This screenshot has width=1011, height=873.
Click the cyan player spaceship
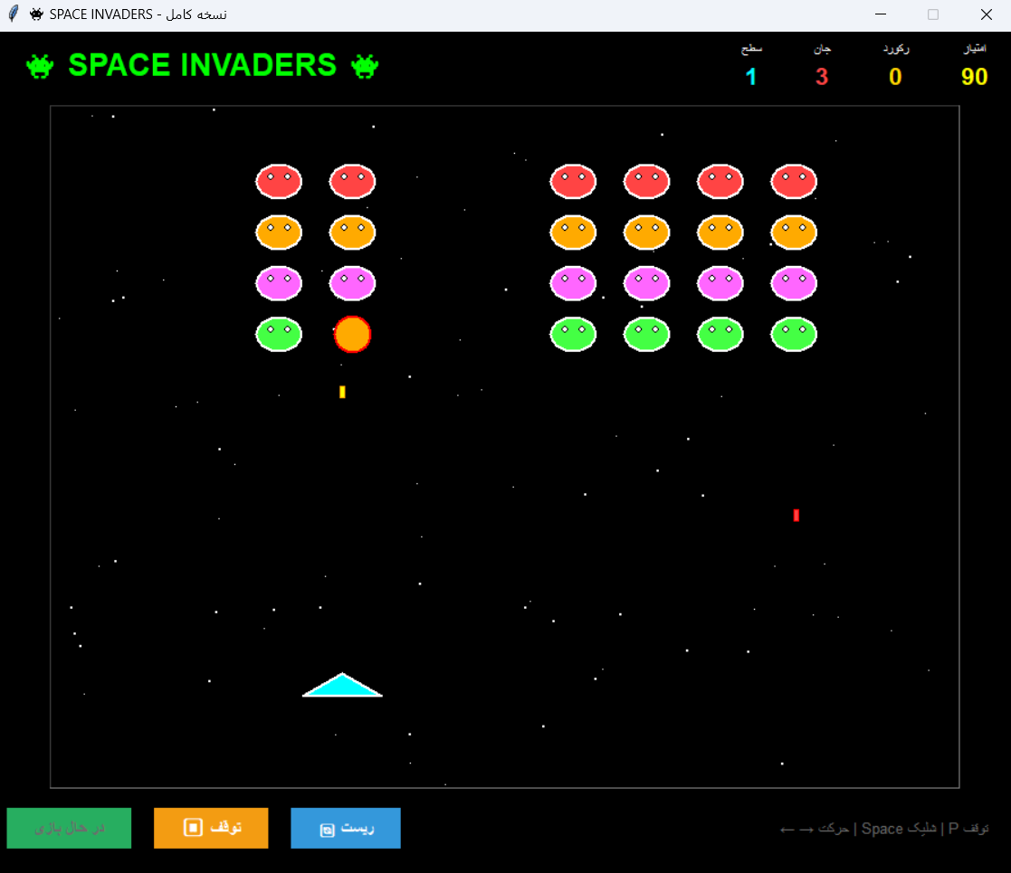[x=342, y=685]
